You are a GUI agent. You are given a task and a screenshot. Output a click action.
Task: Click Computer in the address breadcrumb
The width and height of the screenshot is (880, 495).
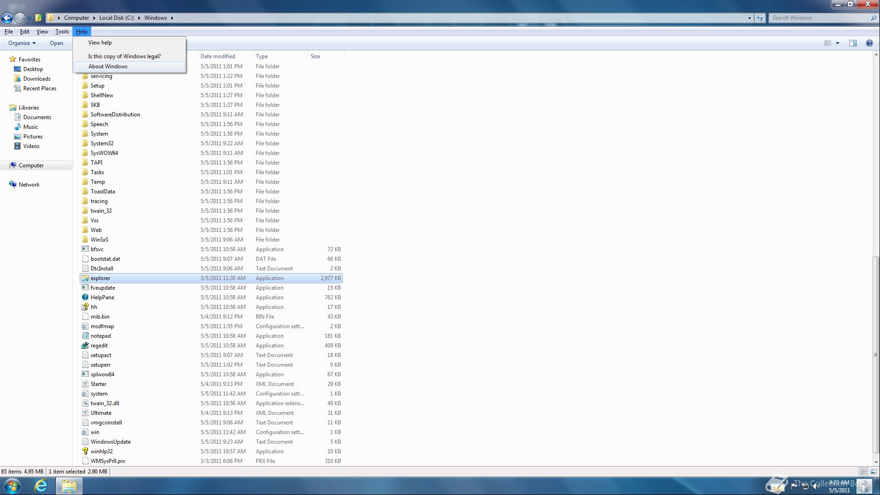(77, 18)
